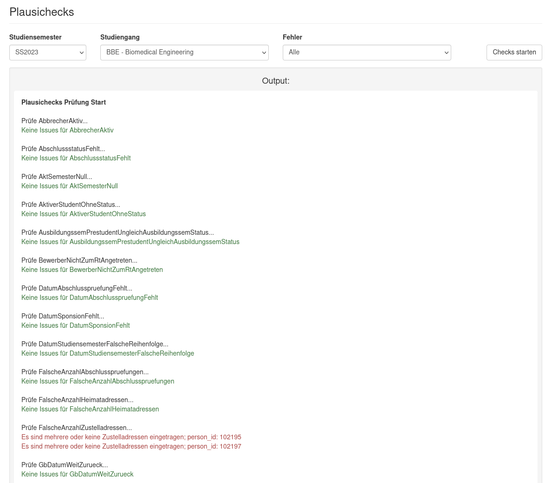Click the Plausichecks page heading
Image resolution: width=552 pixels, height=483 pixels.
(x=42, y=12)
